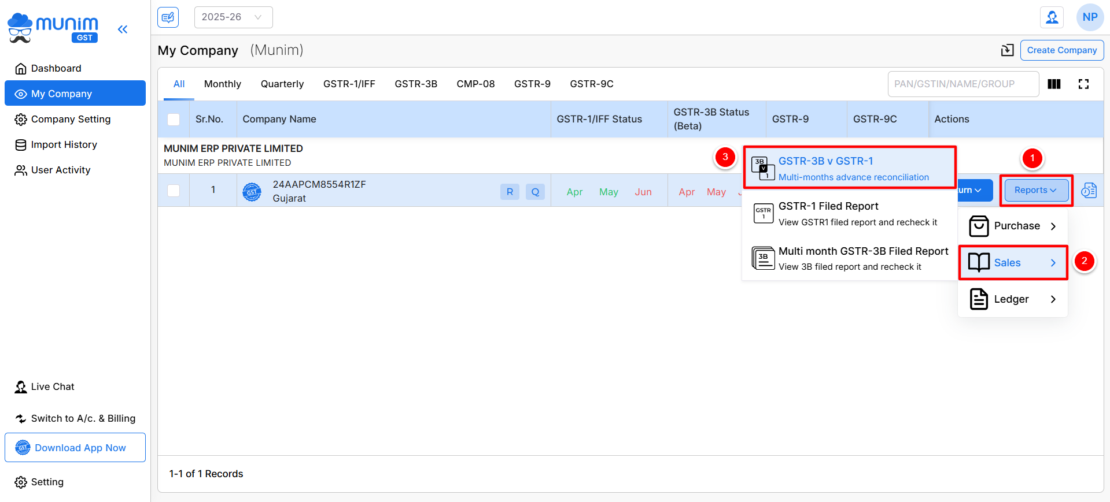Open the NP profile avatar
Image resolution: width=1110 pixels, height=502 pixels.
tap(1090, 17)
